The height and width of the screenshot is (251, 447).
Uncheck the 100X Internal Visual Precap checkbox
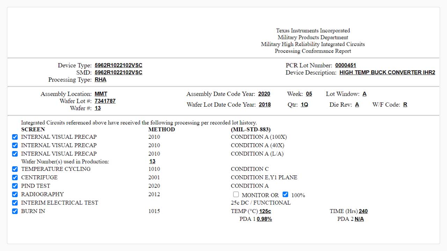(x=15, y=137)
